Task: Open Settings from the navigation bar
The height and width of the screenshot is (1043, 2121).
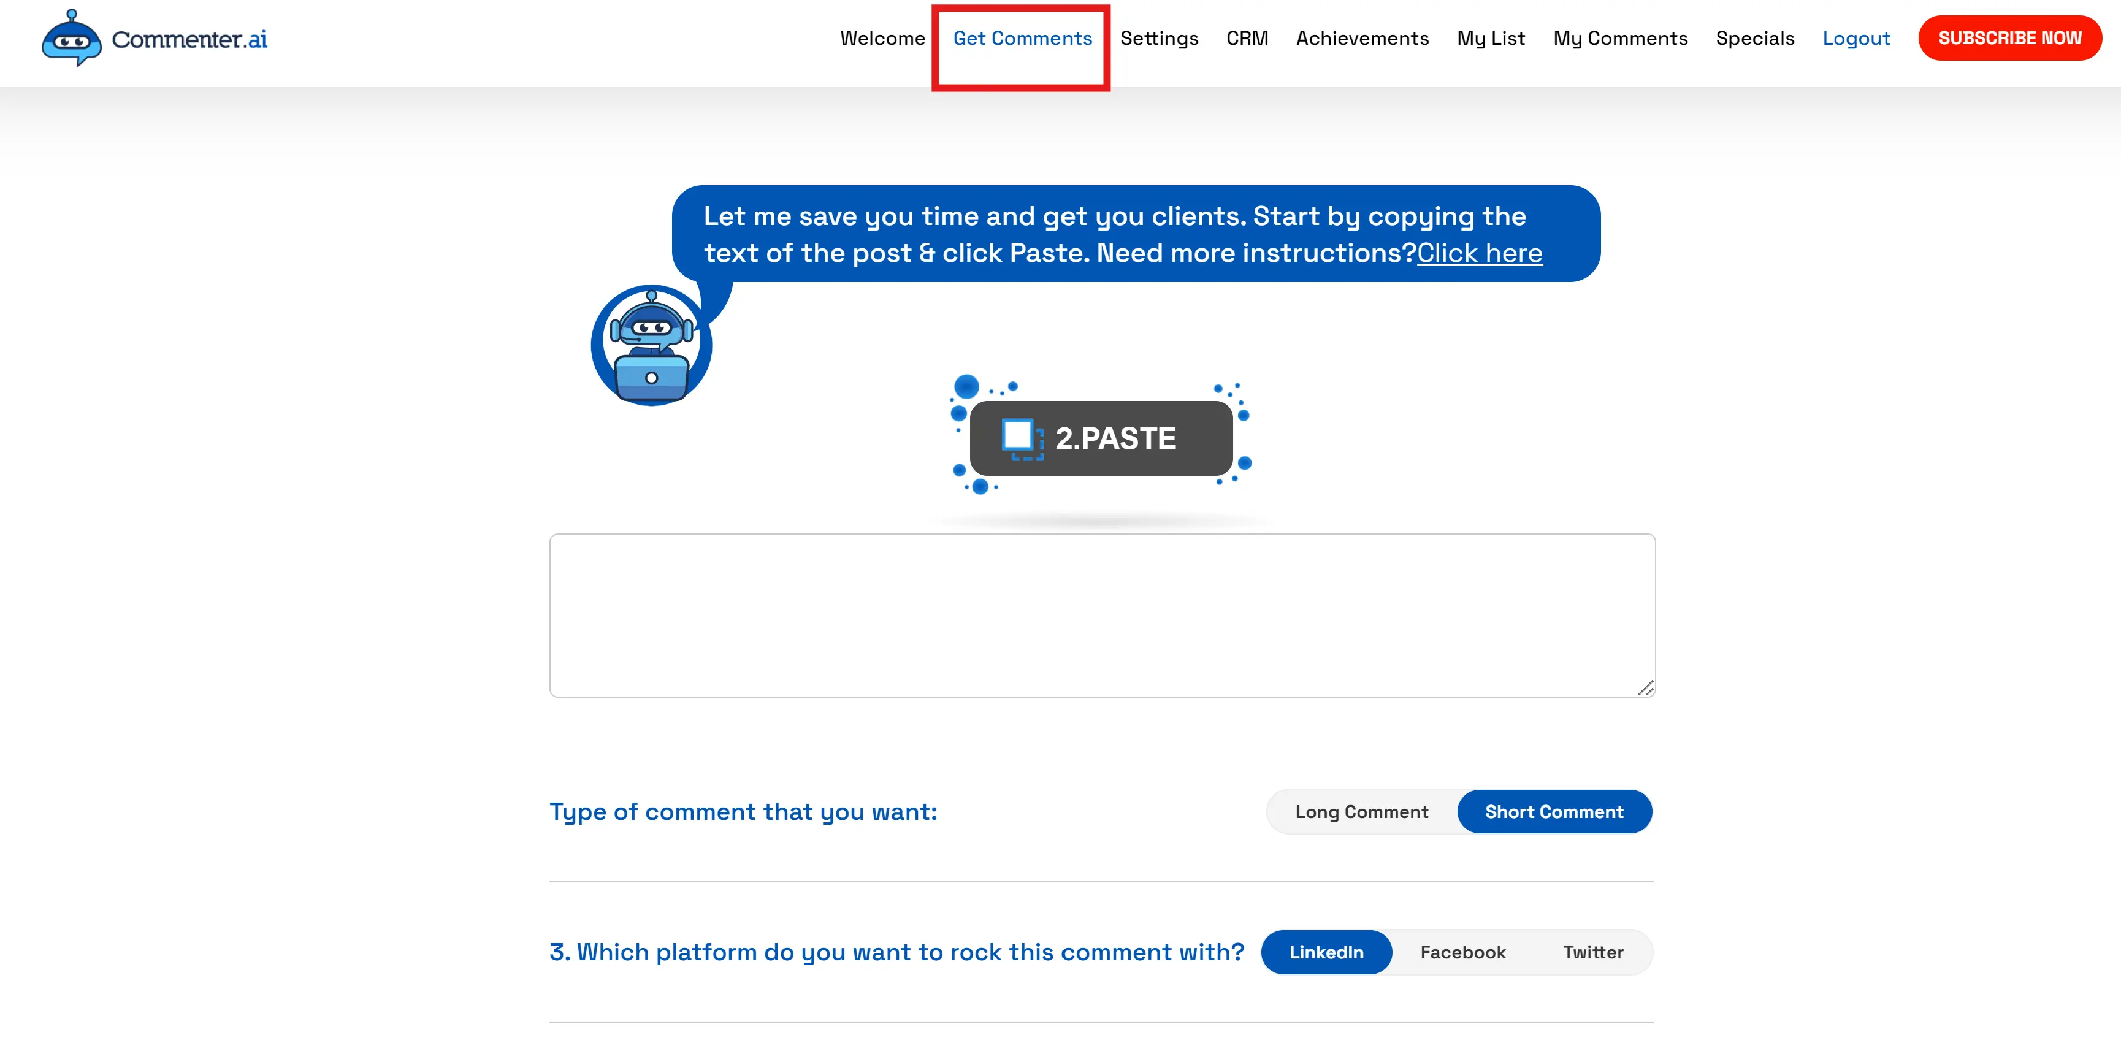Action: (1158, 39)
